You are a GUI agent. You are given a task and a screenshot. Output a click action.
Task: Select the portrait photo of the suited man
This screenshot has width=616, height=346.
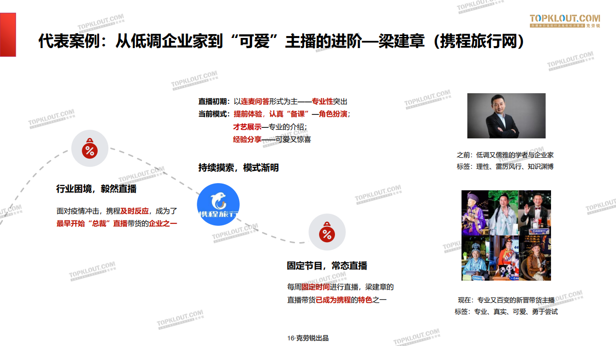(506, 116)
